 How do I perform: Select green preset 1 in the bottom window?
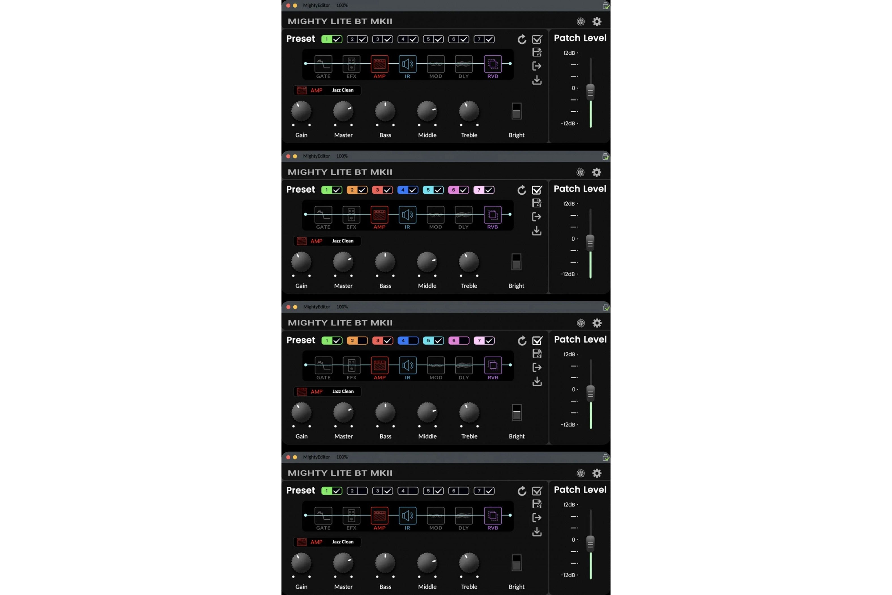coord(327,491)
